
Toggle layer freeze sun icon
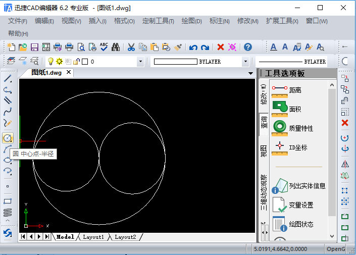click(59, 61)
